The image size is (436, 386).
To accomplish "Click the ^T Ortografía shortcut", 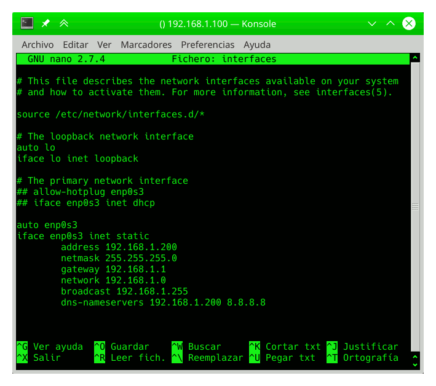I will click(363, 358).
